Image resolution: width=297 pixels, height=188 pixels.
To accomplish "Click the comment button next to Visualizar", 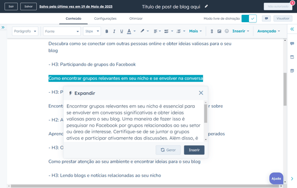I will (x=266, y=18).
